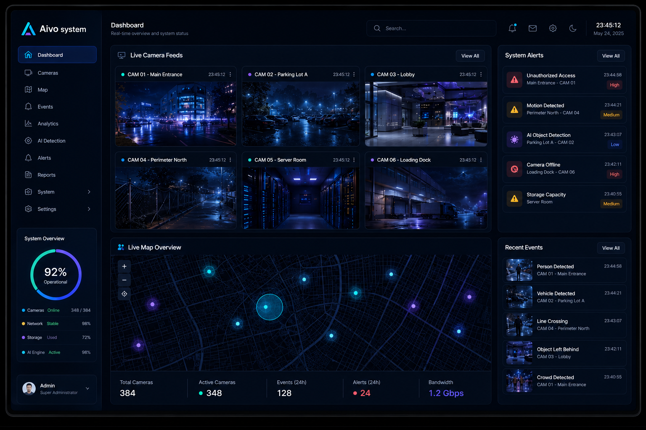Open Map in the sidebar
This screenshot has width=646, height=430.
57,89
